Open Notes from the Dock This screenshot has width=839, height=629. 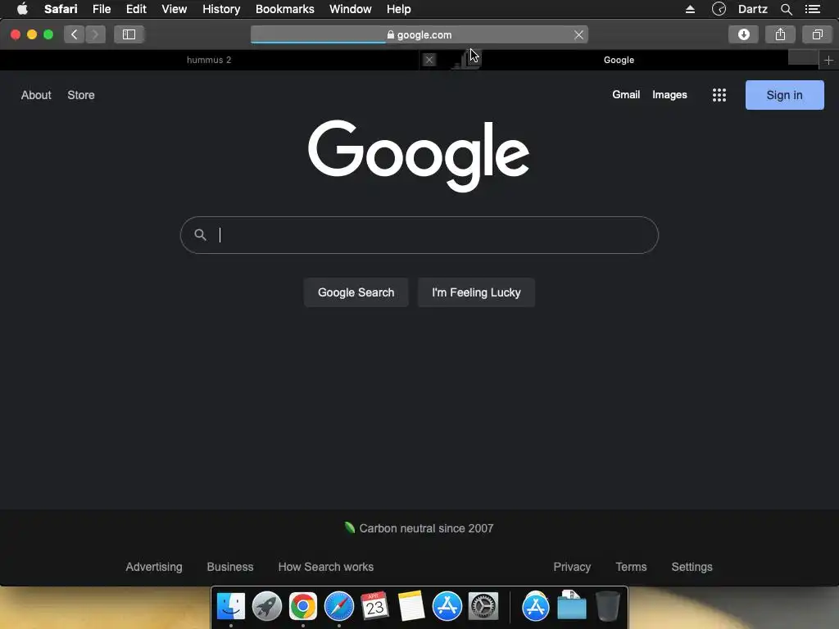(x=411, y=606)
